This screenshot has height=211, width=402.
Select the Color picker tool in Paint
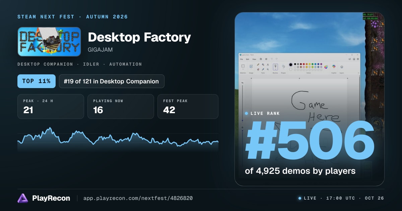pyautogui.click(x=263, y=69)
